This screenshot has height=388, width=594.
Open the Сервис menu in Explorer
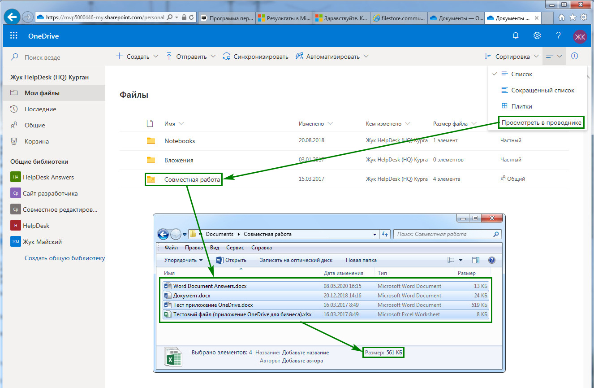(235, 248)
